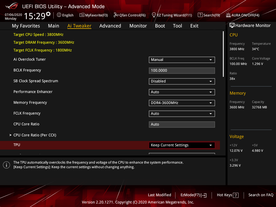The image size is (276, 207).
Task: Click Target DRAM Frequency : 3600MHz text
Action: tap(44, 42)
